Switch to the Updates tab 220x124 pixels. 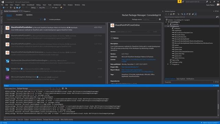tap(29, 15)
